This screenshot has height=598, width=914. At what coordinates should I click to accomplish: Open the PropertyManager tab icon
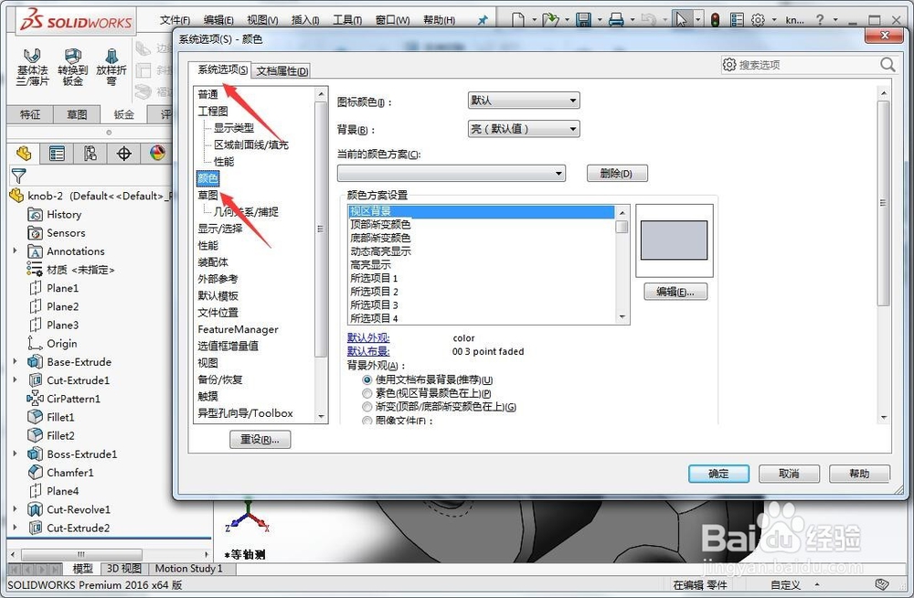pos(57,154)
